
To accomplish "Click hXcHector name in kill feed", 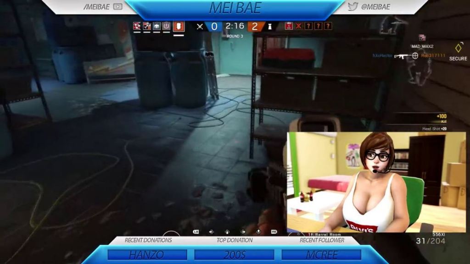I will pos(382,55).
